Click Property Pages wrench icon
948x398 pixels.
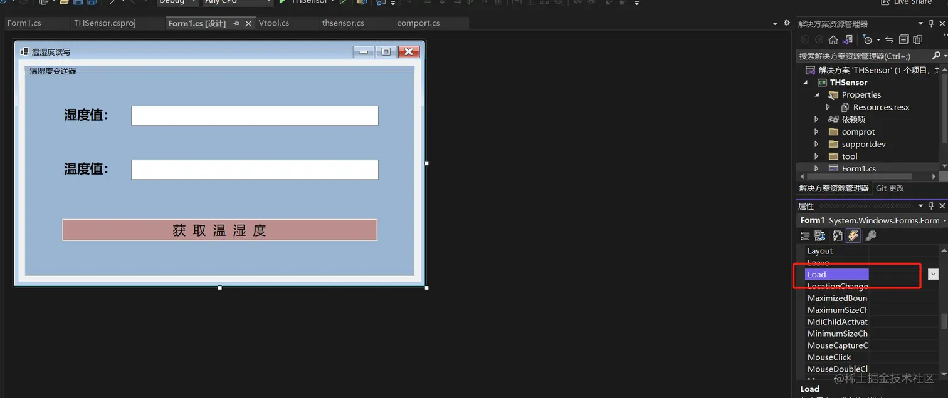870,236
